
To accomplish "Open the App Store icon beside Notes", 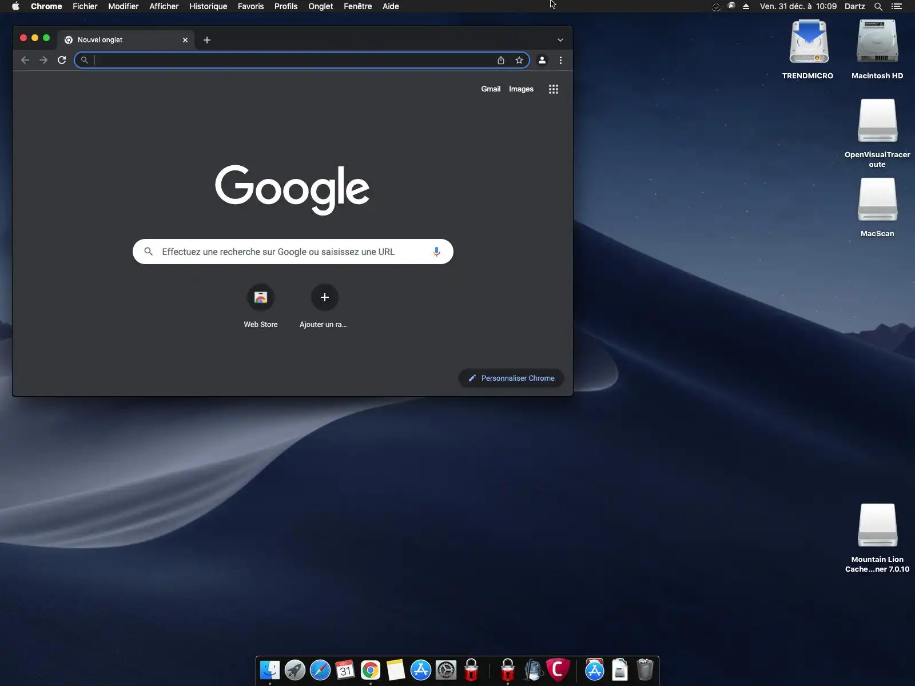I will pos(421,670).
